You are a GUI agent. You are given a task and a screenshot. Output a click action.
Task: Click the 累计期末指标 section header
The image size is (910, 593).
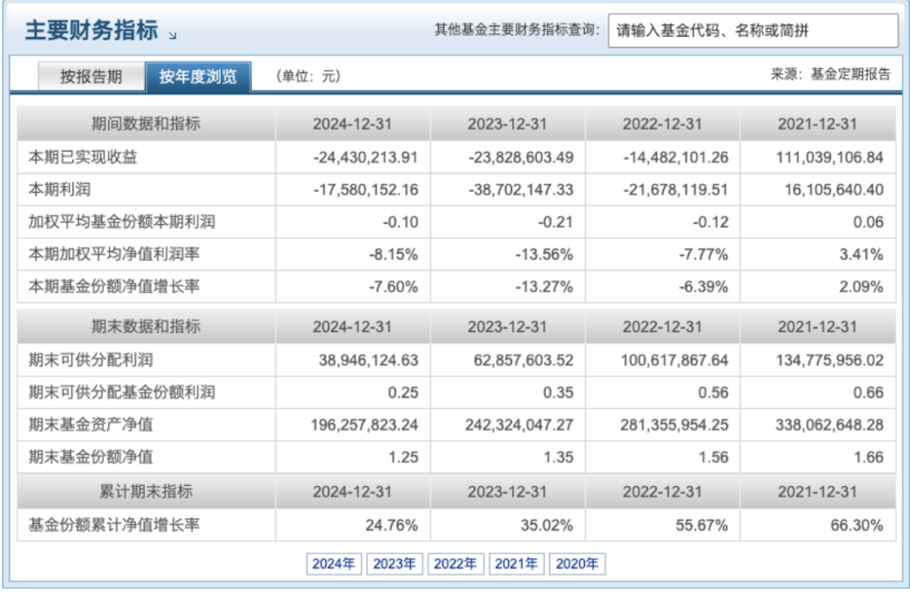pos(146,492)
